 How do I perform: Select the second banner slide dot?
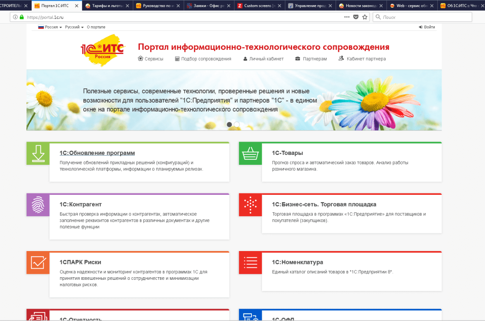(236, 124)
